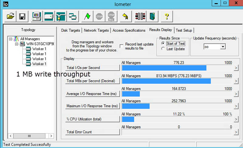The width and height of the screenshot is (243, 148).
Task: Open arrow menu for Total Error Count
Action: 236,132
